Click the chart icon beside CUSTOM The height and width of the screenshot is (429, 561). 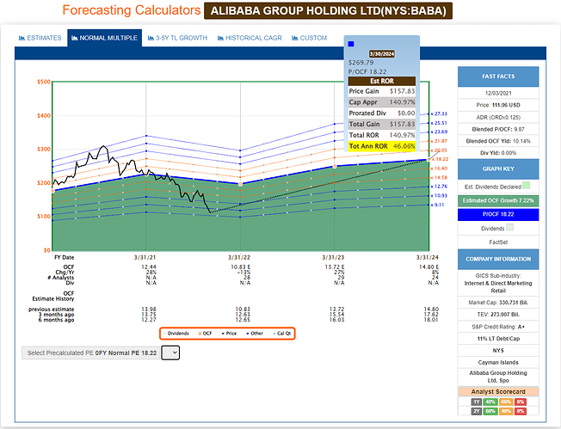pos(295,38)
